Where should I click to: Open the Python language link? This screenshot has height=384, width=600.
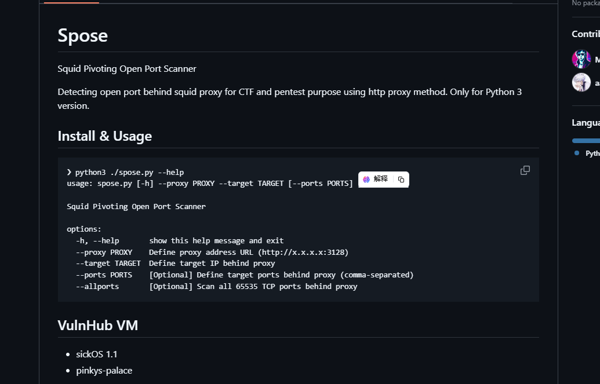(x=592, y=153)
